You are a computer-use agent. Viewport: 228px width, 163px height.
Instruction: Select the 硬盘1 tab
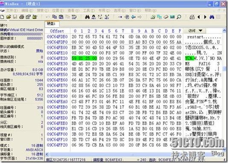point(52,23)
